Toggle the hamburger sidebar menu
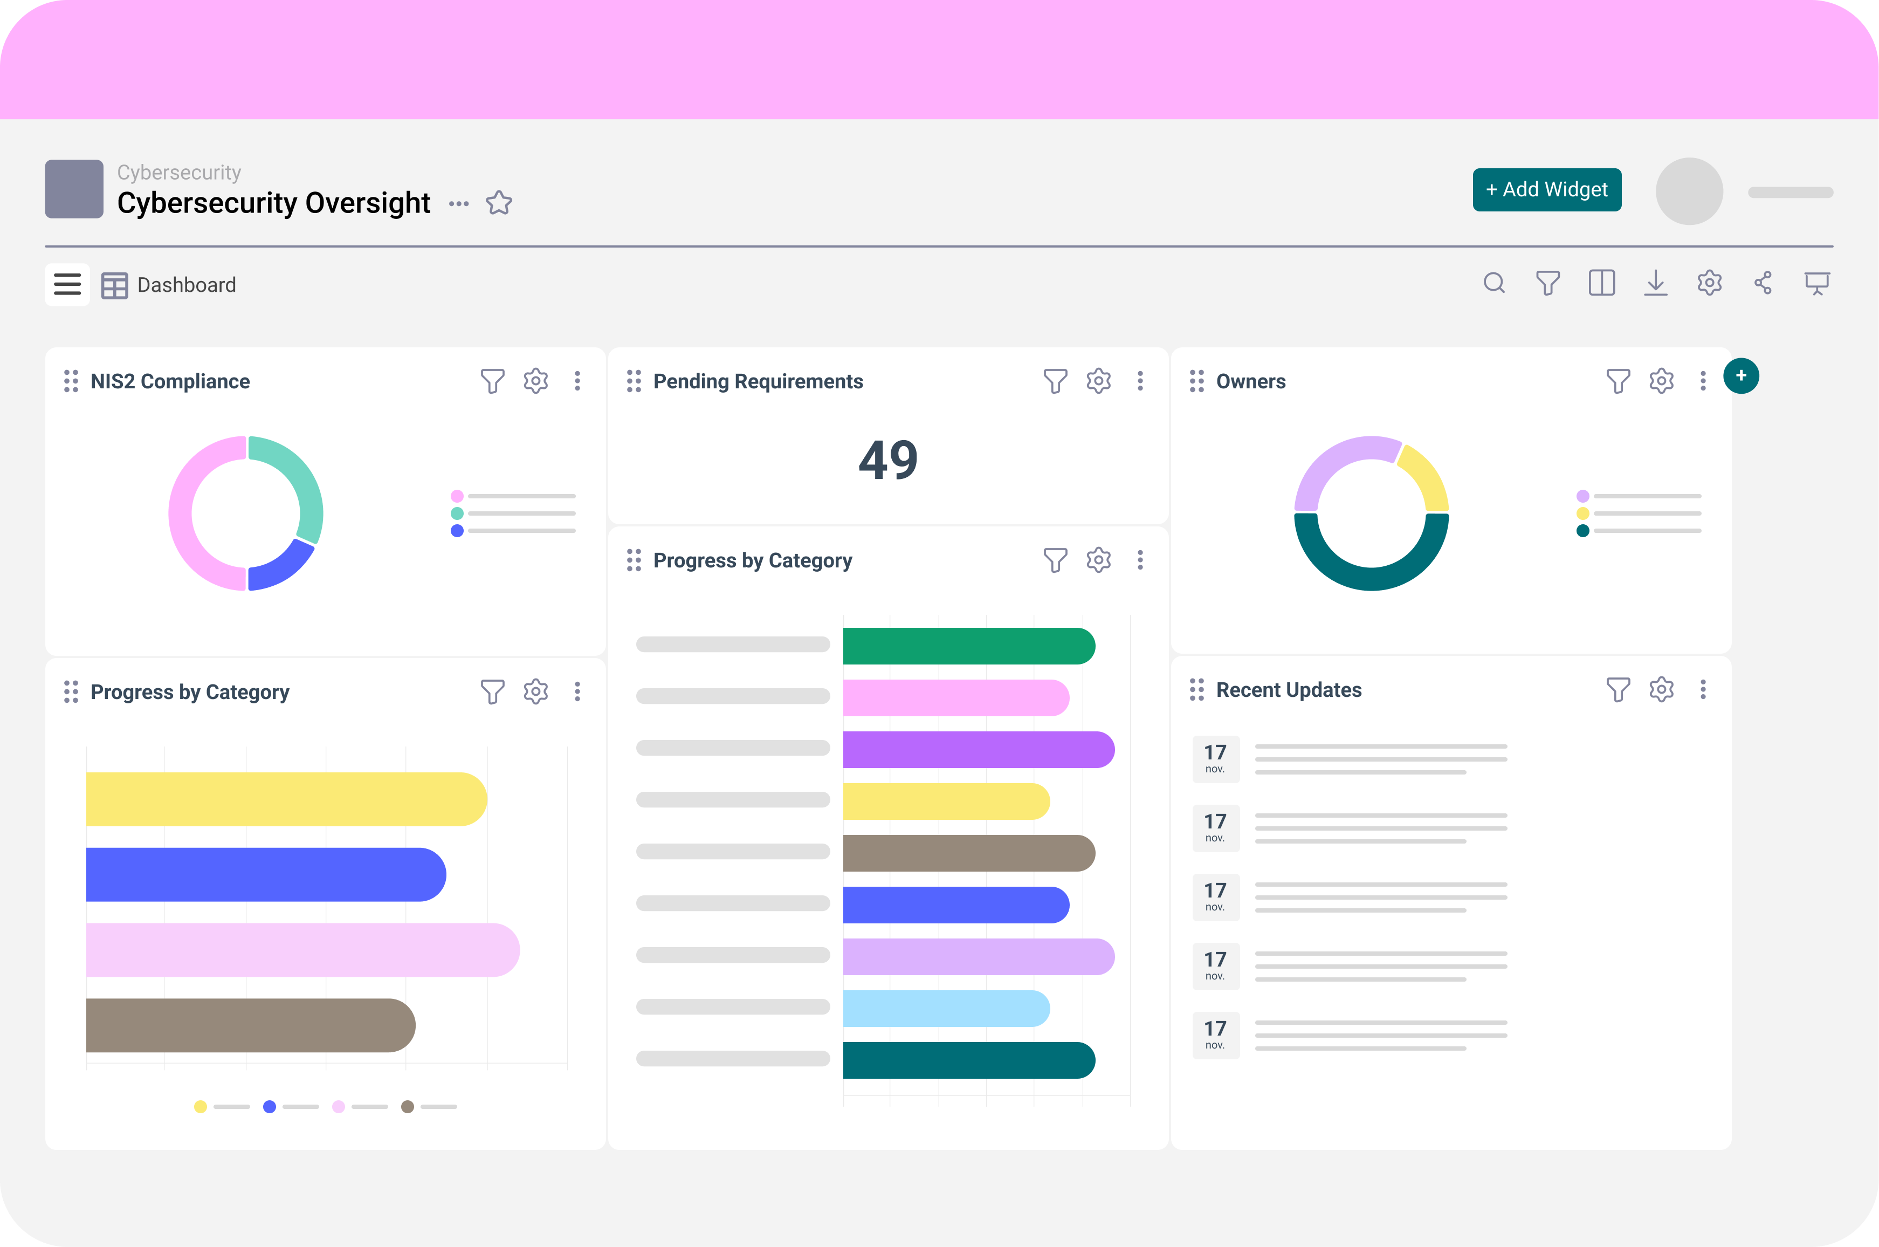Image resolution: width=1879 pixels, height=1247 pixels. coord(67,285)
